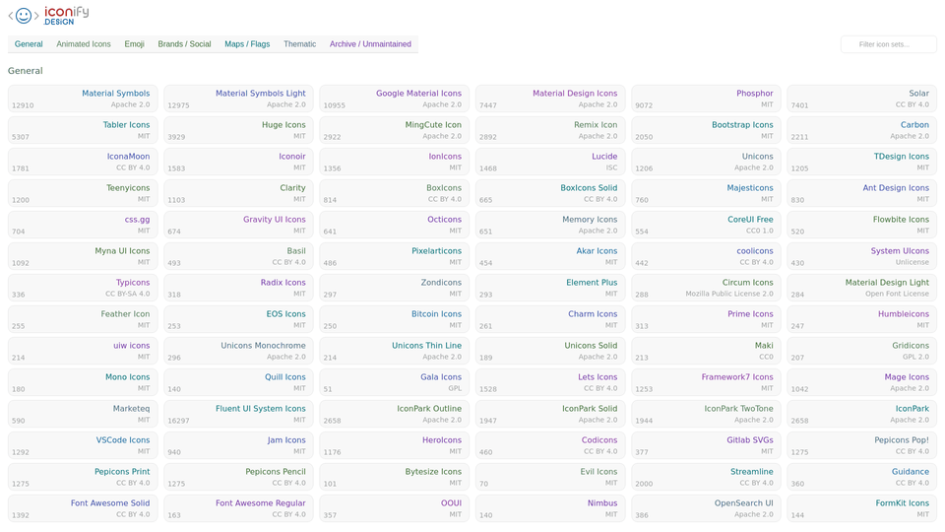Click the Iconify Design logo
This screenshot has height=532, width=945.
point(48,15)
